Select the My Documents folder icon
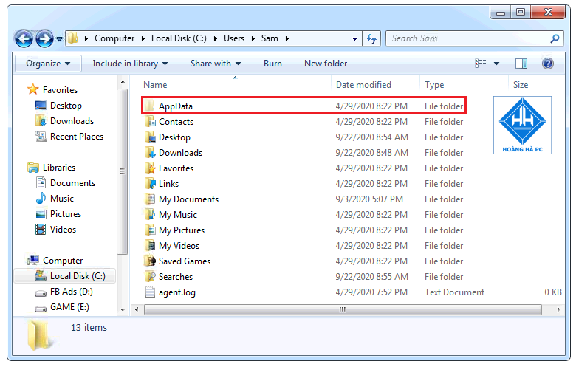The image size is (576, 367). pyautogui.click(x=150, y=199)
